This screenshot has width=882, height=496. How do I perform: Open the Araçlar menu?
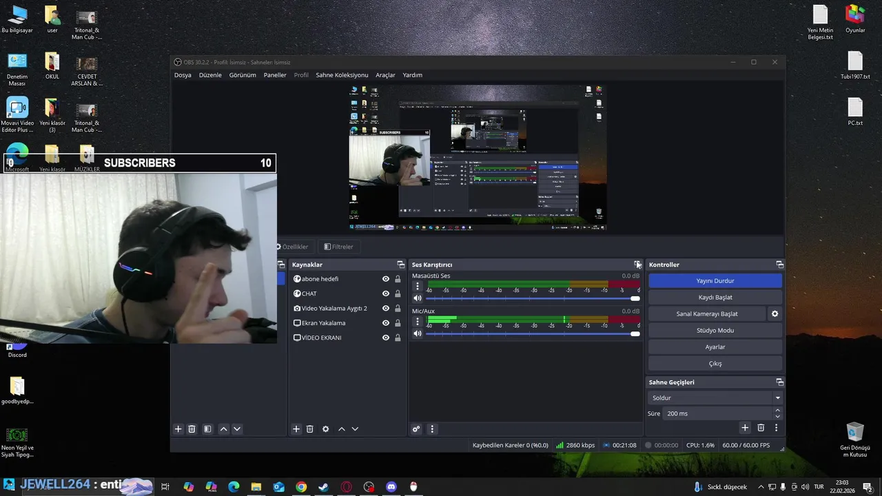tap(385, 75)
